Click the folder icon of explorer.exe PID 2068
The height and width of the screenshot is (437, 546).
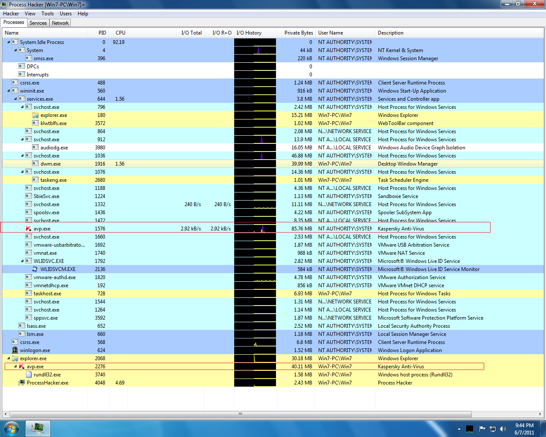pyautogui.click(x=15, y=358)
